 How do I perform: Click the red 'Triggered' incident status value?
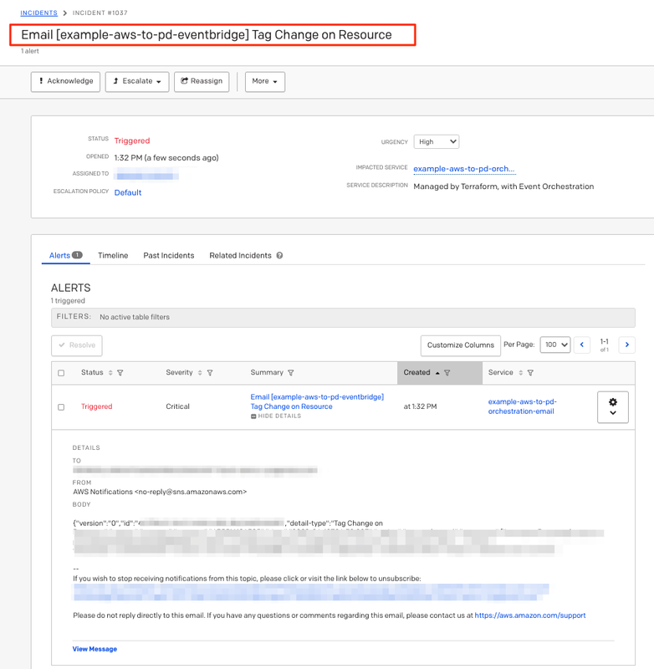132,140
